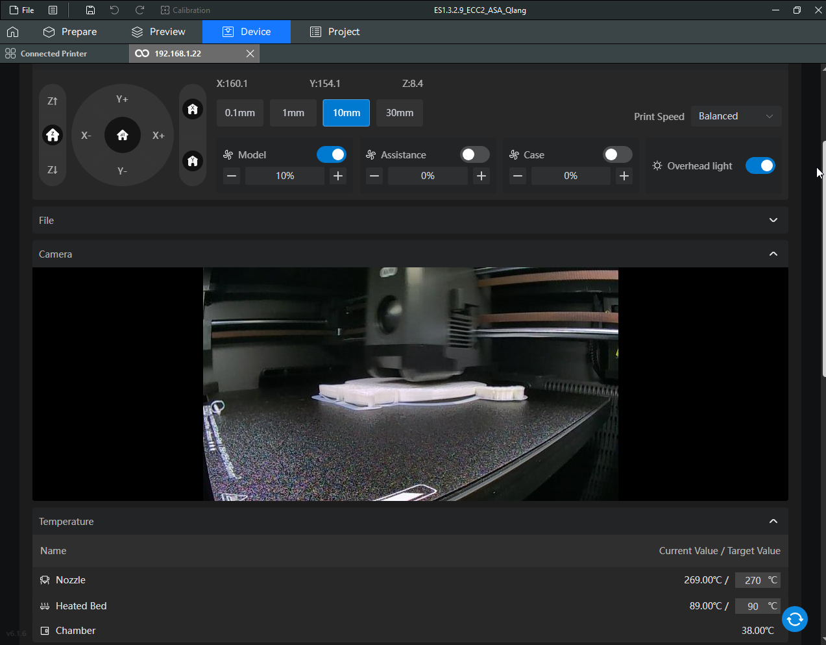The height and width of the screenshot is (645, 826).
Task: Go to the Home screen icon
Action: pos(13,32)
